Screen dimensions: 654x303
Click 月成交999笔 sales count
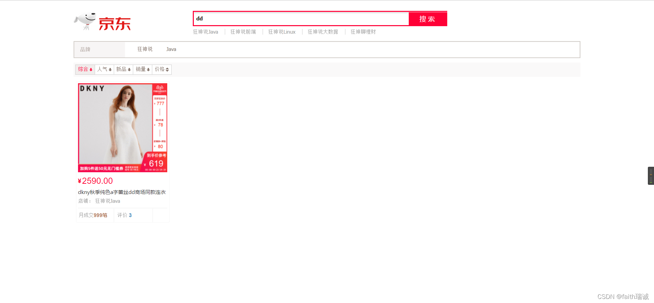(x=93, y=215)
